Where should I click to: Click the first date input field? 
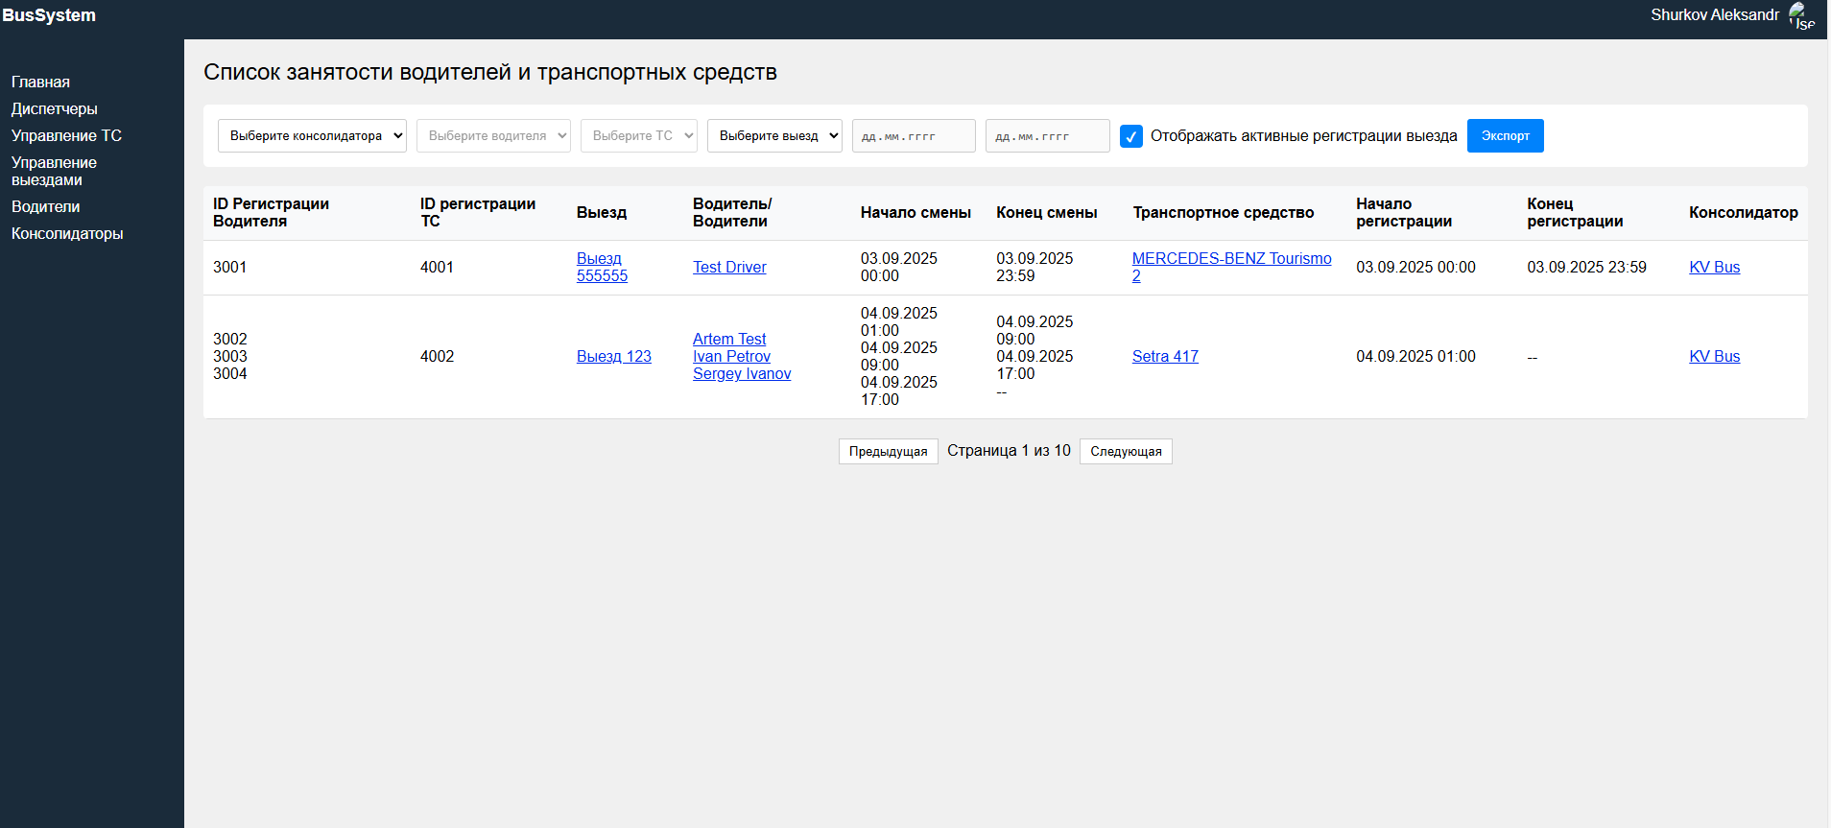click(914, 136)
